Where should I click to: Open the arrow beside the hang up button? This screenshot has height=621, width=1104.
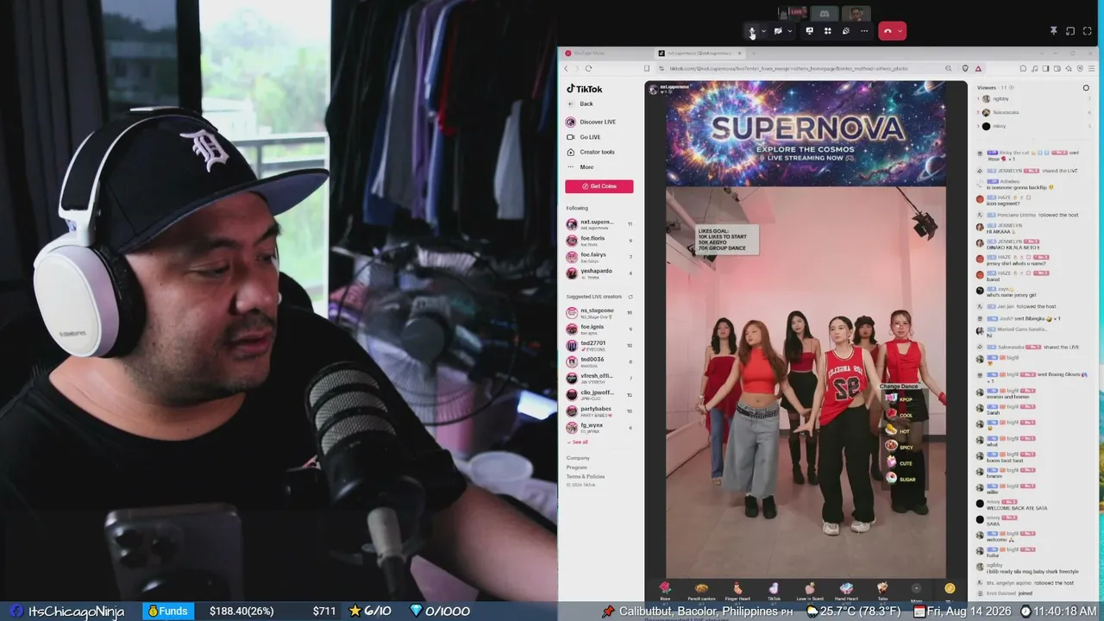[900, 32]
